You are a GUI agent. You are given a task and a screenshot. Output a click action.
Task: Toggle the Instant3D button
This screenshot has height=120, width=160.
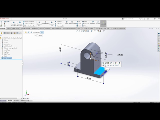pyautogui.click(x=103, y=23)
